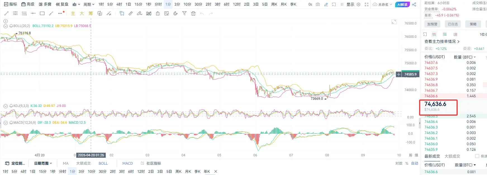This screenshot has width=487, height=175.
Task: Select the MACD indicator tab at bottom
Action: click(128, 163)
